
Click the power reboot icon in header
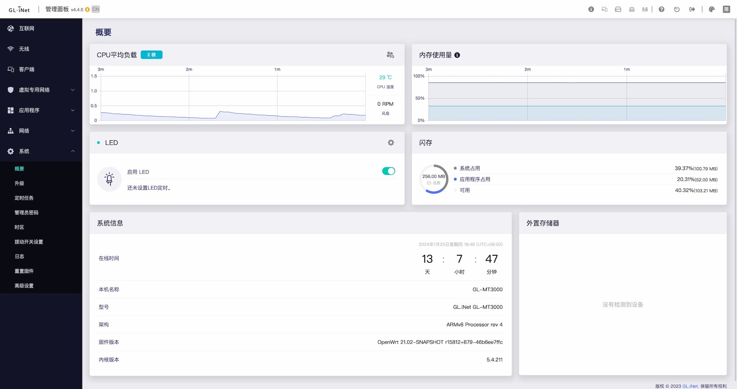(677, 9)
